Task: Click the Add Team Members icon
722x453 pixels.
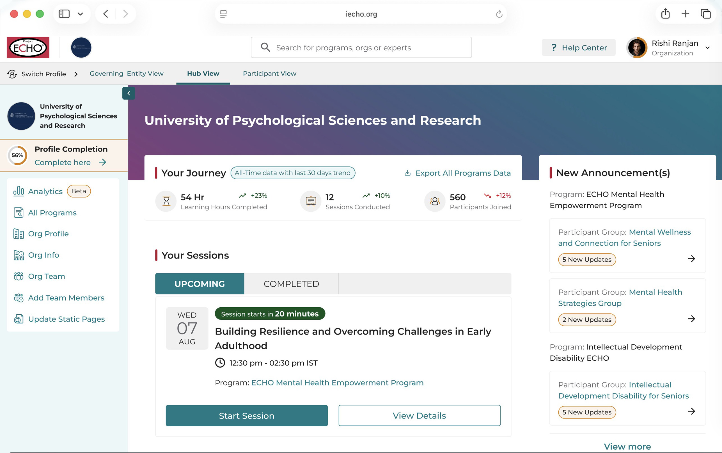Action: click(x=19, y=298)
